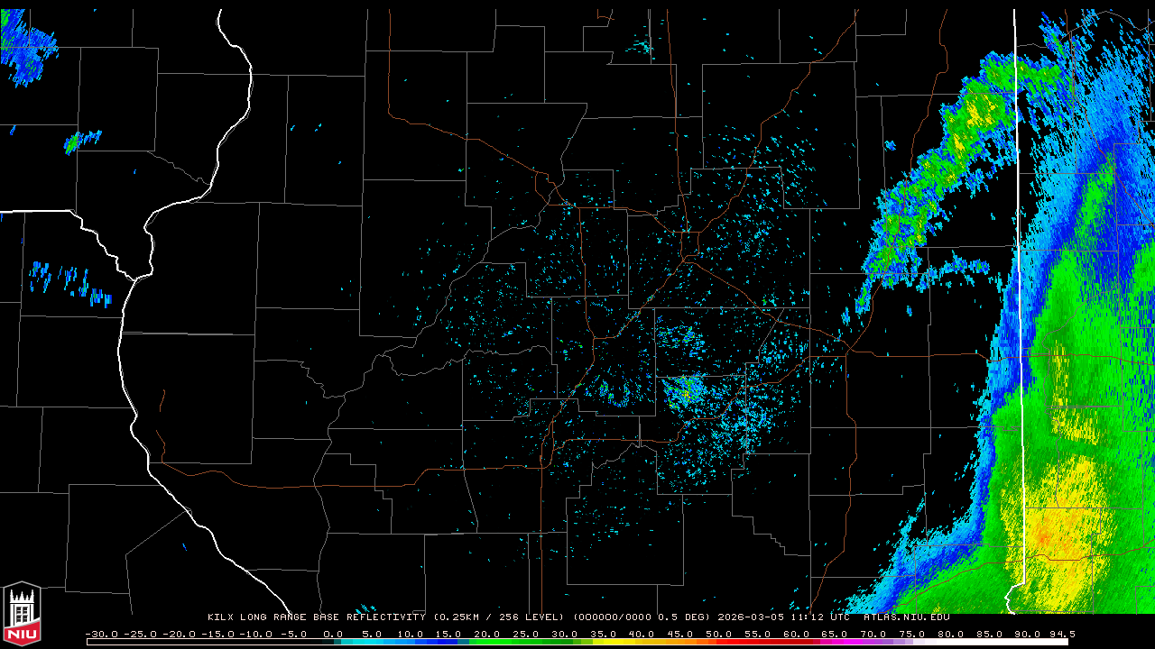Click the NIU logo in bottom-left corner
The height and width of the screenshot is (649, 1155).
(22, 613)
